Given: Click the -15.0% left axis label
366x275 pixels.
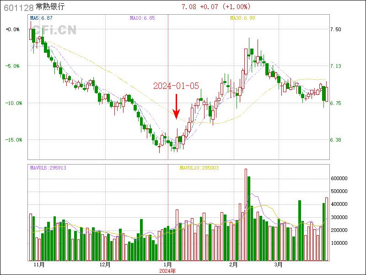Looking at the screenshot, I should click(14, 140).
